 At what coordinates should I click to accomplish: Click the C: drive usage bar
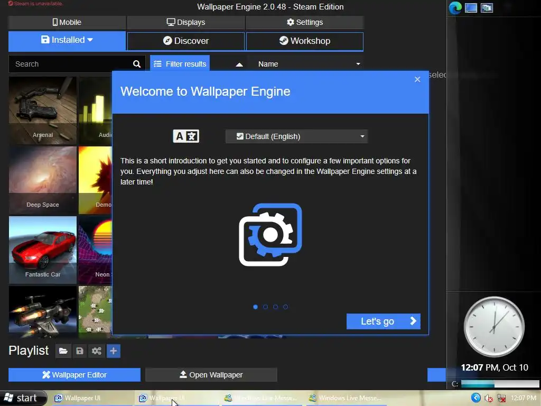pos(500,384)
